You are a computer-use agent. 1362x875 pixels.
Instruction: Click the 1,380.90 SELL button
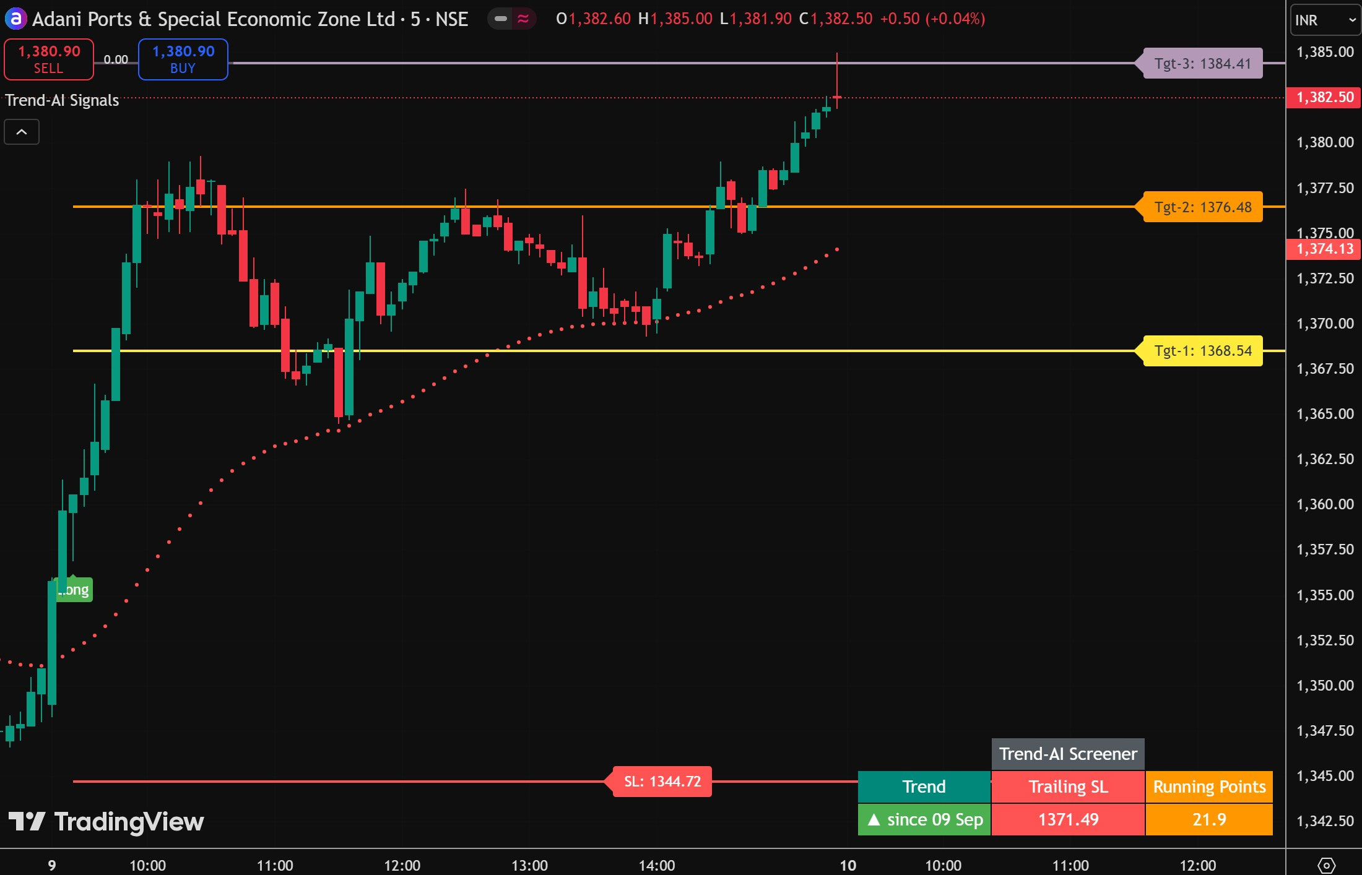(x=49, y=59)
